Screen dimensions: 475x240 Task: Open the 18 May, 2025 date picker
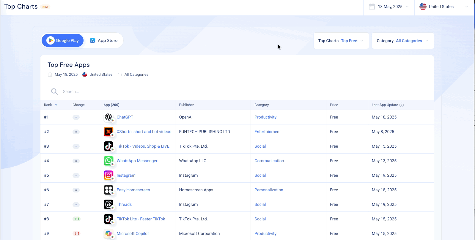389,7
